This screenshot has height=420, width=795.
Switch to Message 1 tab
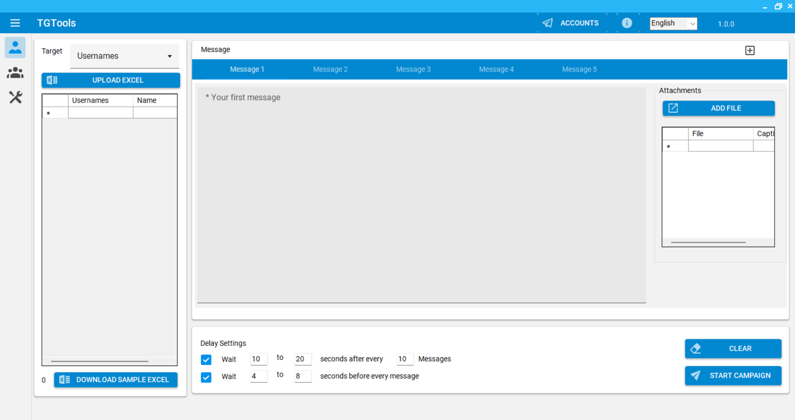(247, 69)
